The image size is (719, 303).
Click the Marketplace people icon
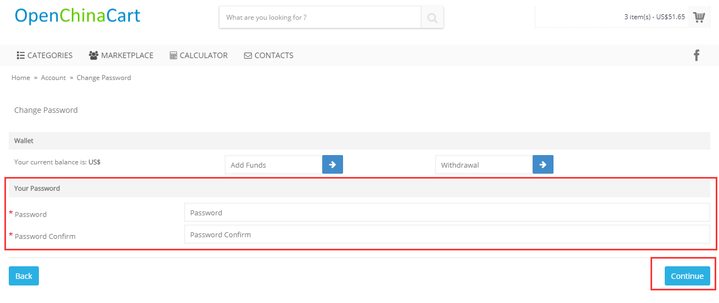pos(93,55)
